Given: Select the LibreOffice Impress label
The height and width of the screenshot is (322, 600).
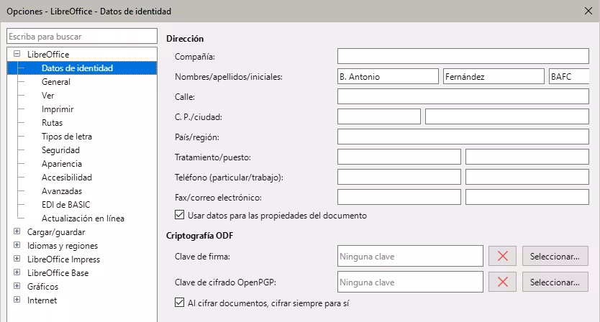Looking at the screenshot, I should pyautogui.click(x=63, y=259).
